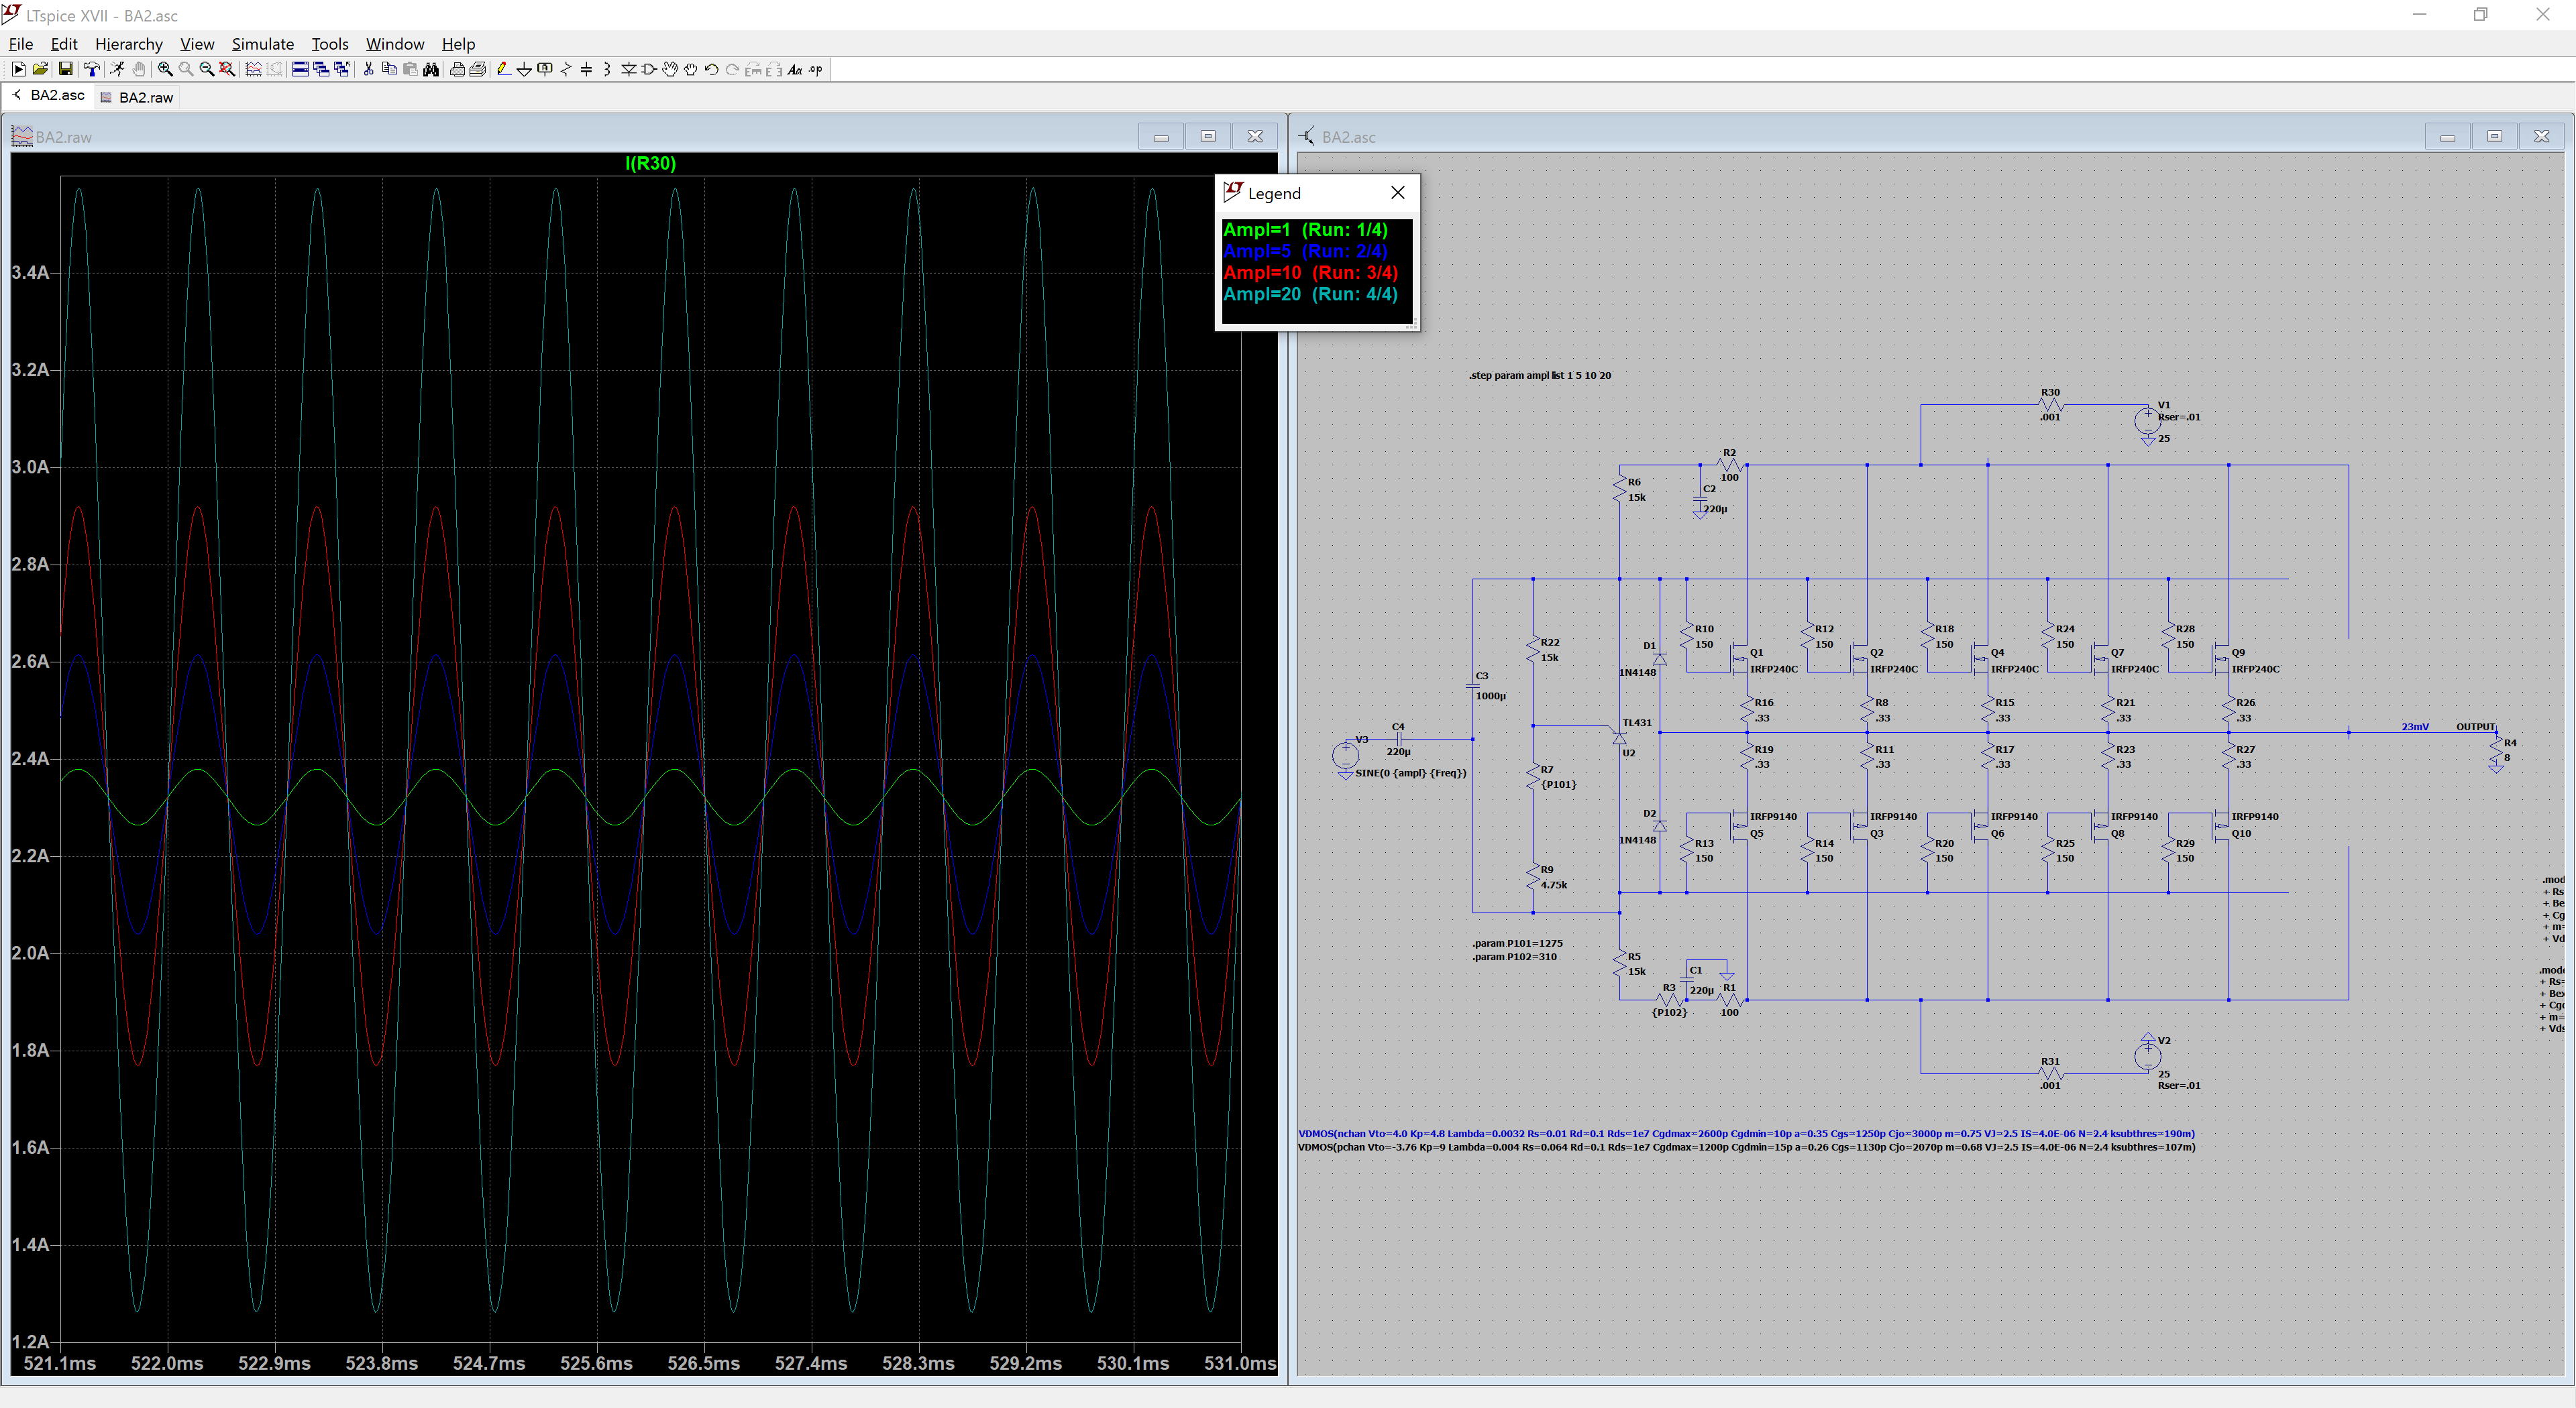
Task: Click the .step param ampl directive text
Action: (x=1540, y=375)
